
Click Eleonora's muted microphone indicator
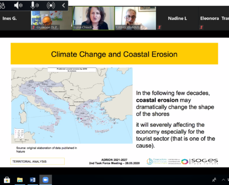201,27
